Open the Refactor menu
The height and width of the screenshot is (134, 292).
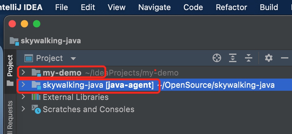[x=231, y=7]
